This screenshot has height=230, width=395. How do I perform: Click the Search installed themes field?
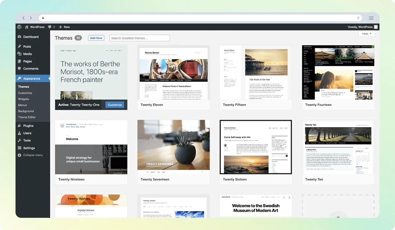(x=140, y=38)
